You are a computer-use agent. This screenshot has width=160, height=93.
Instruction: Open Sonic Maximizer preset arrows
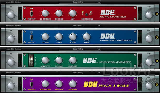[x=99, y=2]
